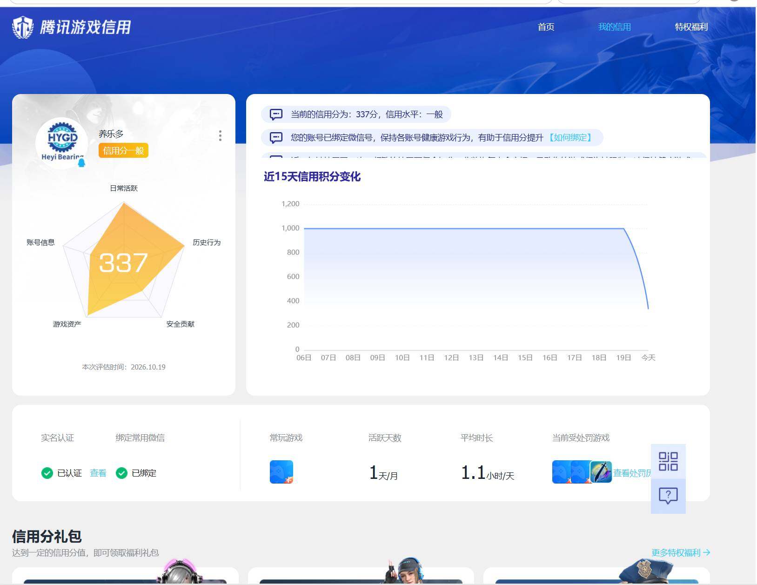This screenshot has height=585, width=757.
Task: Click the 13日 label on chart axis
Action: [476, 357]
